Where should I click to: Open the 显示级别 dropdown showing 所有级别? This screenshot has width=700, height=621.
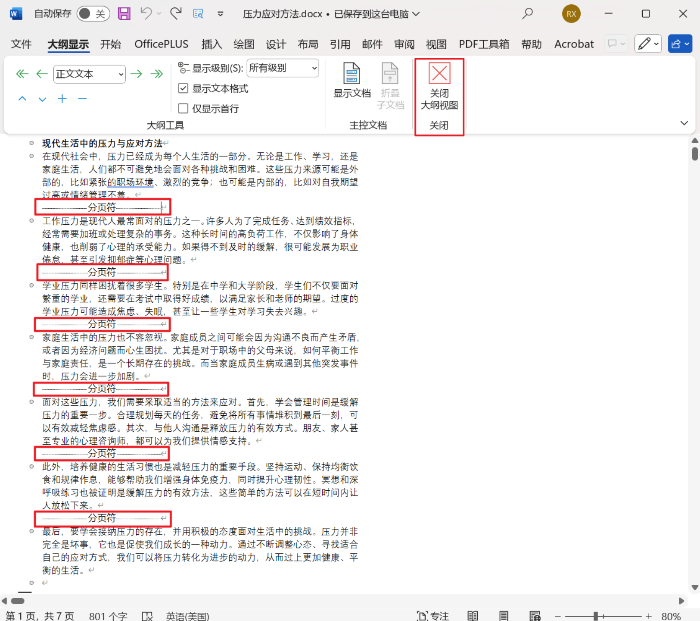pos(282,68)
